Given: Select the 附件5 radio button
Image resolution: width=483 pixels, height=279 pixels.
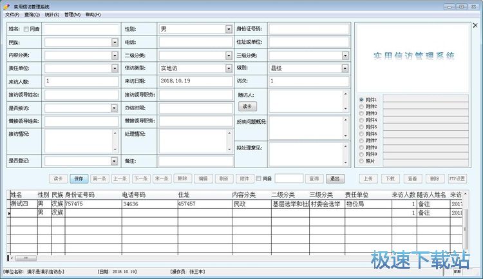Looking at the screenshot, I should [361, 127].
